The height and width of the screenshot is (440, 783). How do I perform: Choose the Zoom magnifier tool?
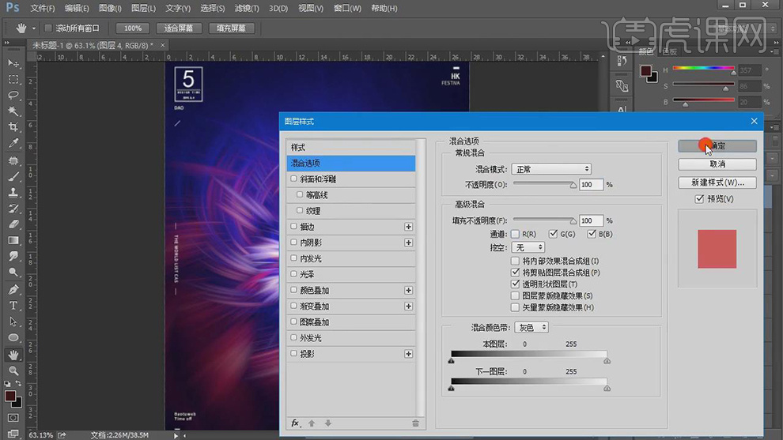(13, 370)
